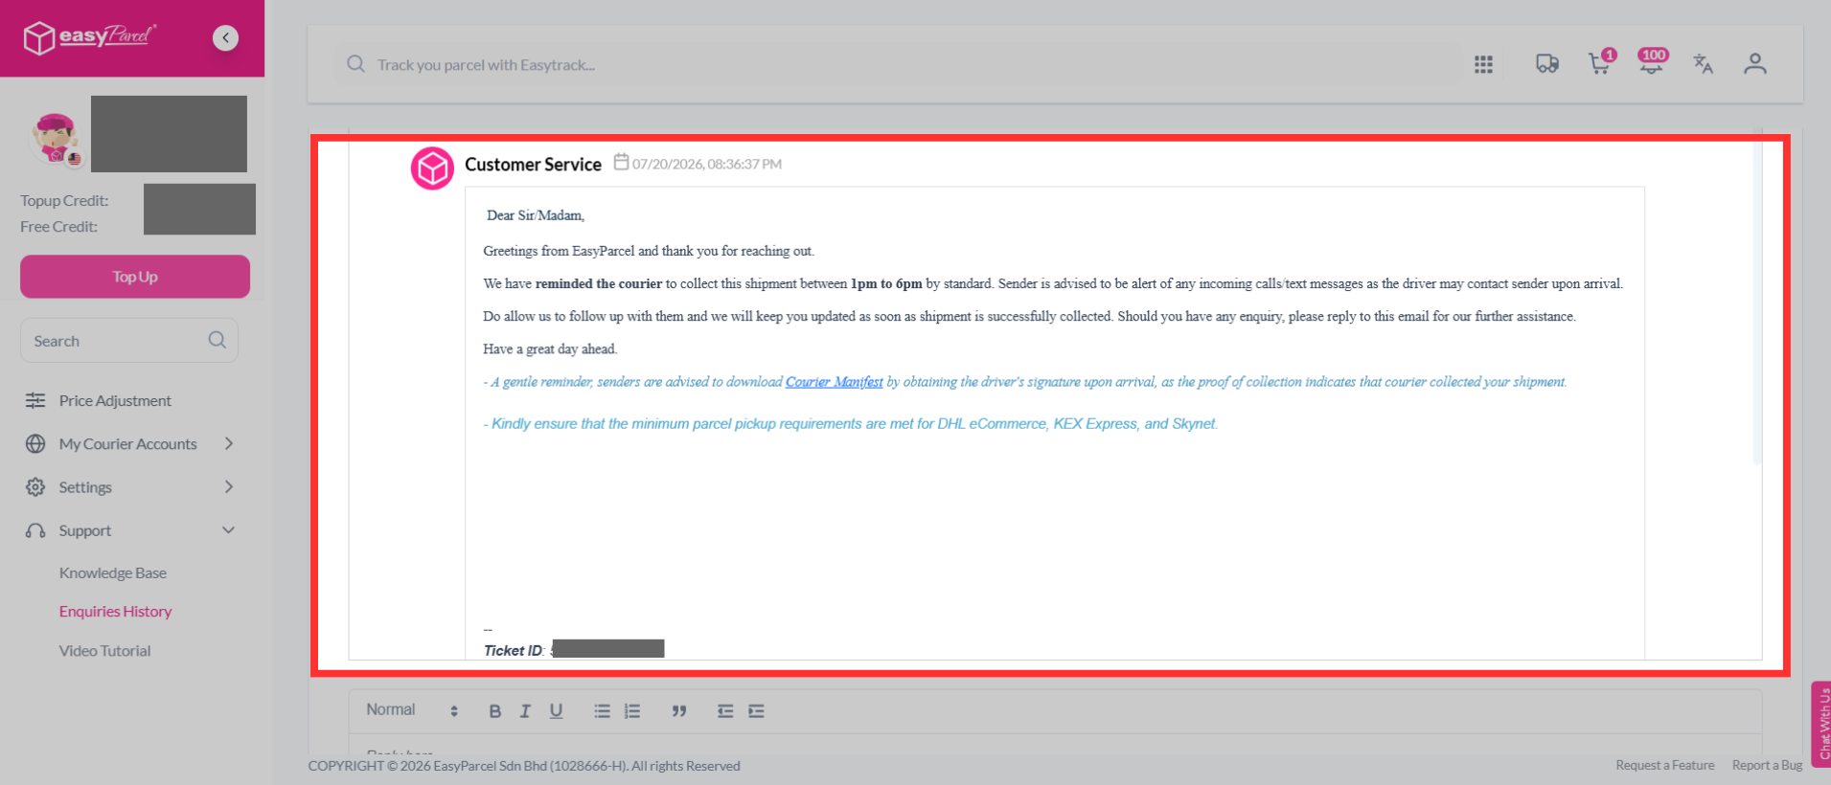Toggle bold formatting in reply editor
Image resolution: width=1831 pixels, height=785 pixels.
495,711
